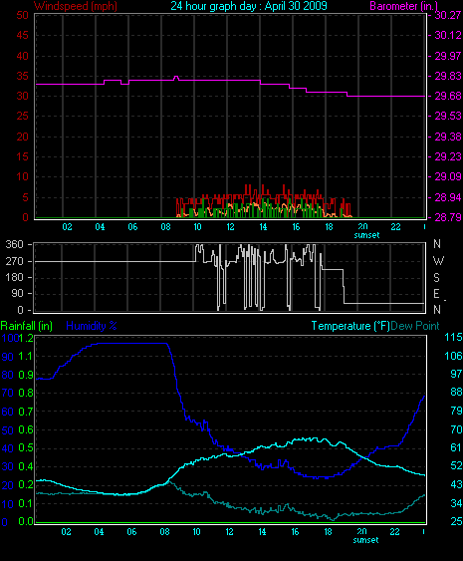Click the blue 60 humidity scale value
463x561 pixels.
pyautogui.click(x=8, y=412)
